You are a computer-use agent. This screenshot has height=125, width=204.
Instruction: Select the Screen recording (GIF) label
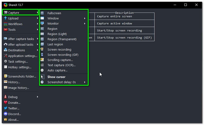click(63, 55)
